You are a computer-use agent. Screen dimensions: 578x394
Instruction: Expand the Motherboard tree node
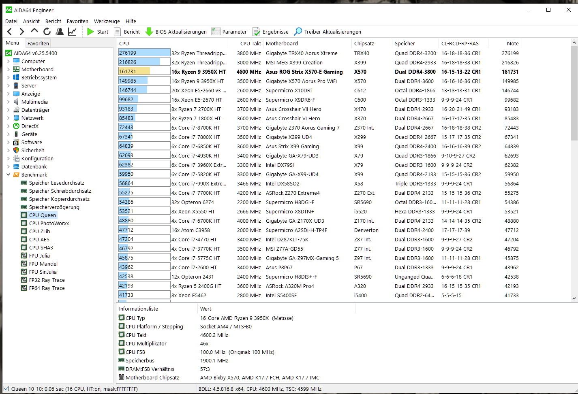point(8,69)
